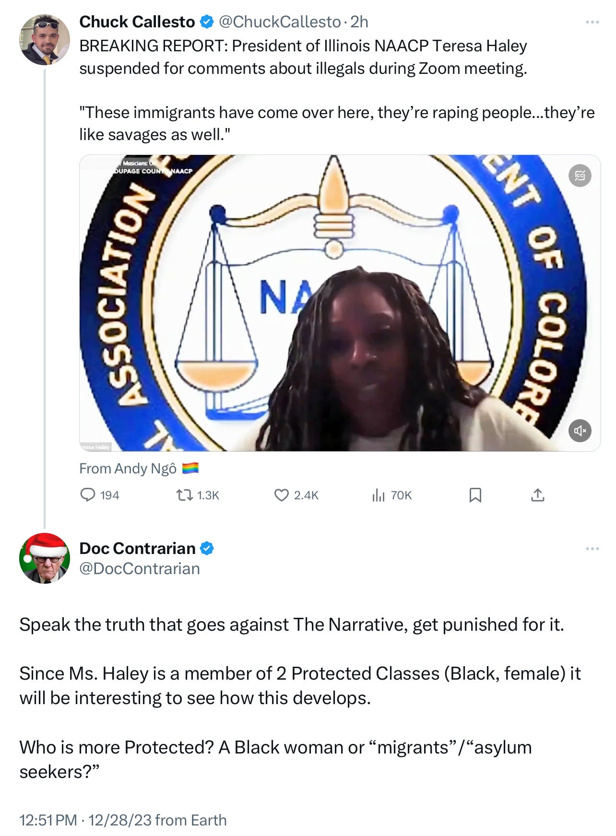Image resolution: width=616 pixels, height=836 pixels.
Task: Unmute the video with the speaker icon
Action: pyautogui.click(x=580, y=430)
